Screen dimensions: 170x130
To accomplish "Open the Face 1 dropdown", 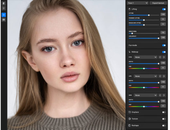I will coord(138,3).
